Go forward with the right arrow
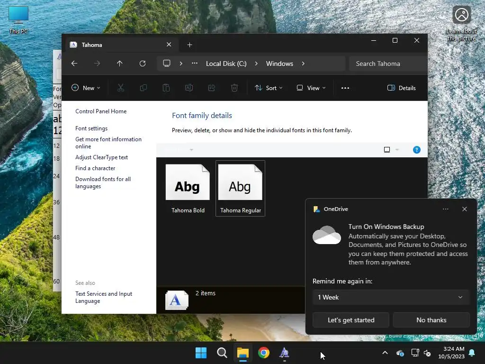Viewport: 485px width, 364px height. tap(97, 64)
